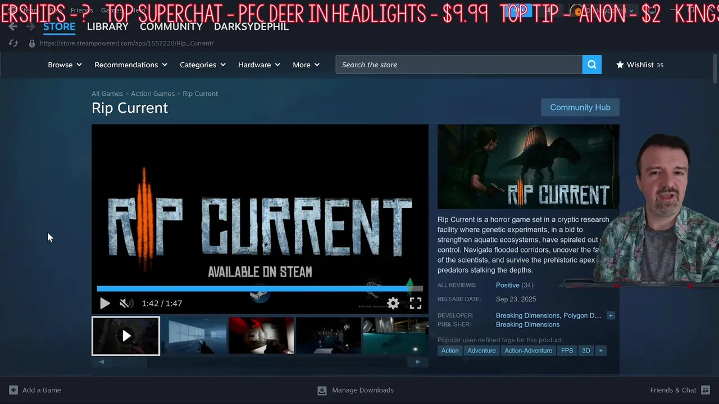
Task: Click the Wishlist star icon
Action: 620,65
